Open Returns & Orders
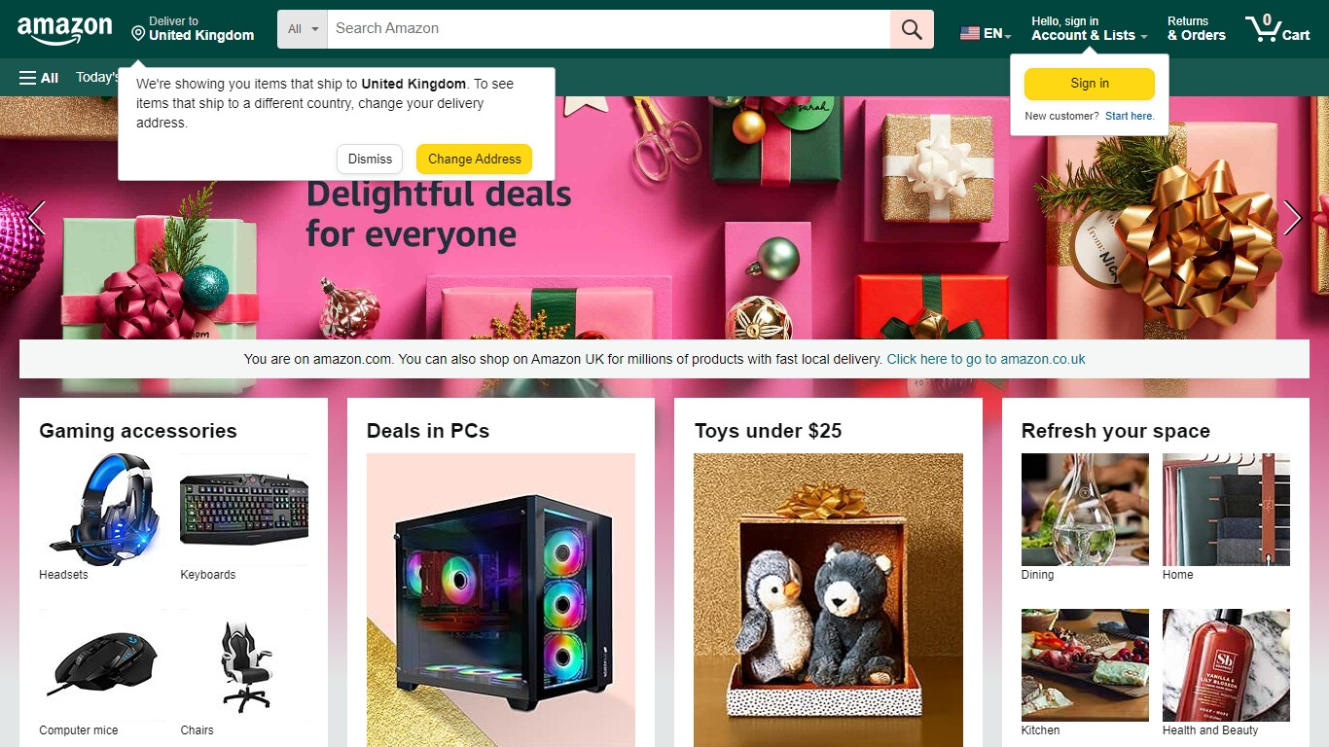 (x=1196, y=28)
